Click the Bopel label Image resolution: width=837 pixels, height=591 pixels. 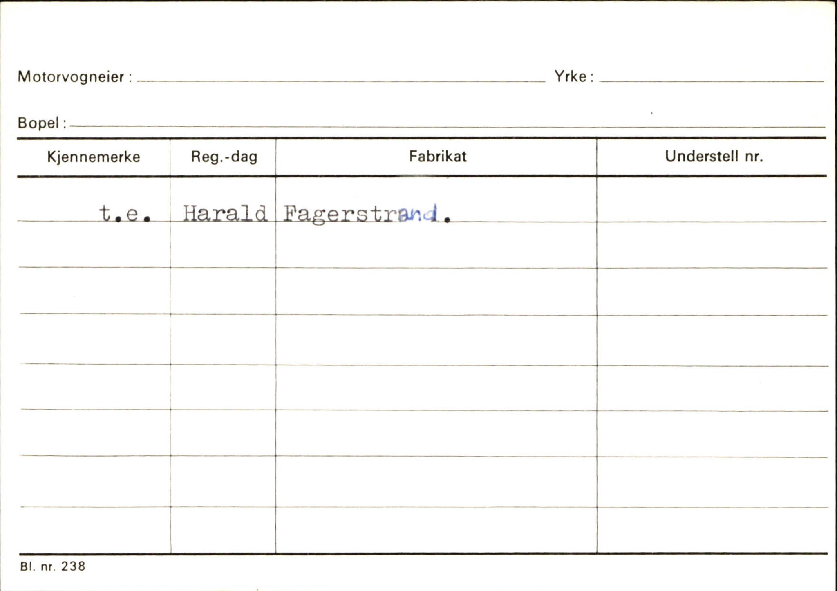pos(42,123)
